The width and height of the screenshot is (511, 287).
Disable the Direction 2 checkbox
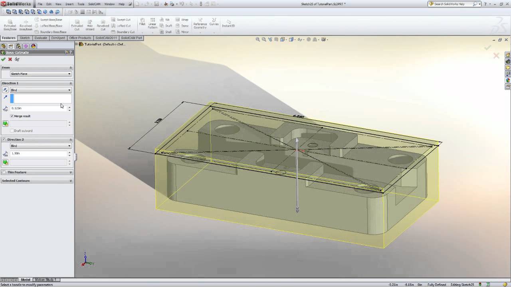coord(4,140)
